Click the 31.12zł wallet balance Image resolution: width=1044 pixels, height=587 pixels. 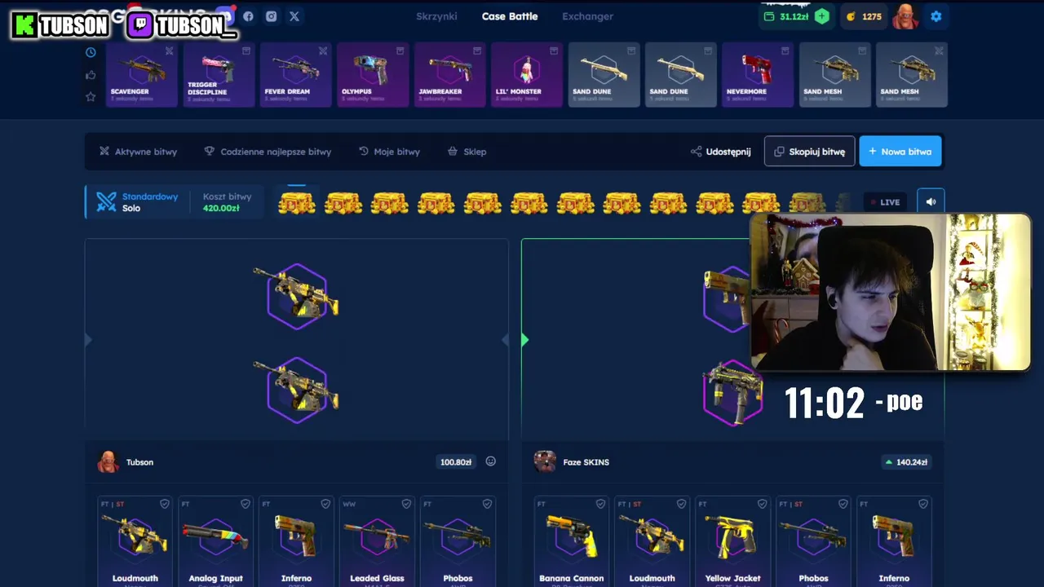786,16
